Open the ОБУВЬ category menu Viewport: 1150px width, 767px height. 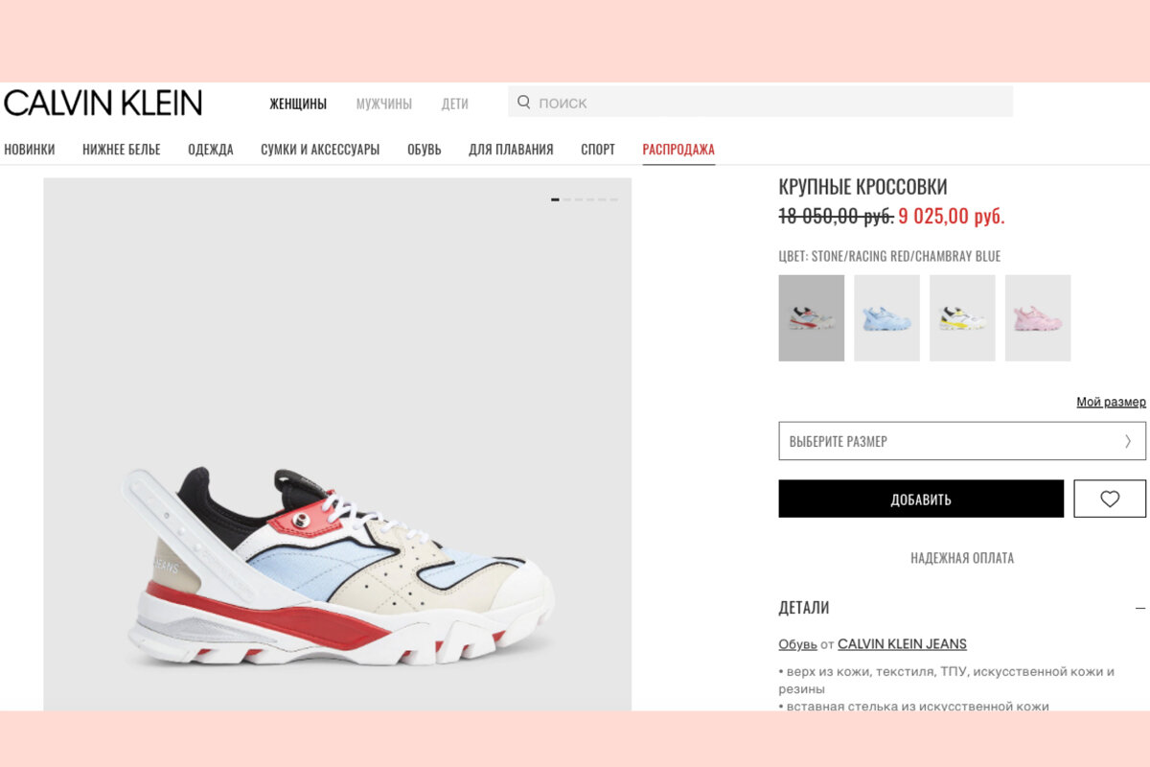[425, 150]
